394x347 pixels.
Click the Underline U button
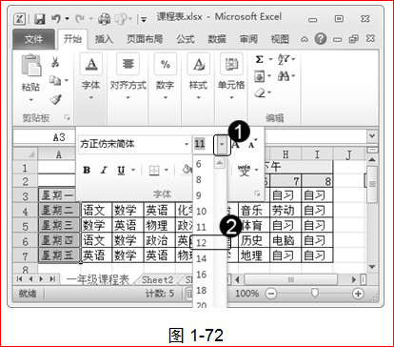[x=121, y=171]
